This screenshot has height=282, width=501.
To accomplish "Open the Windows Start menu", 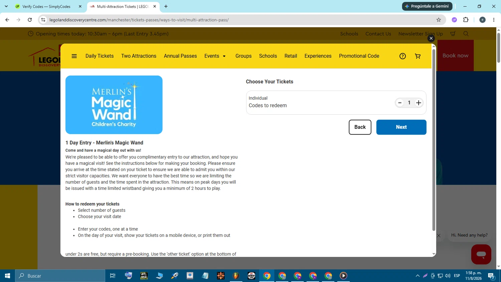I will [7, 276].
